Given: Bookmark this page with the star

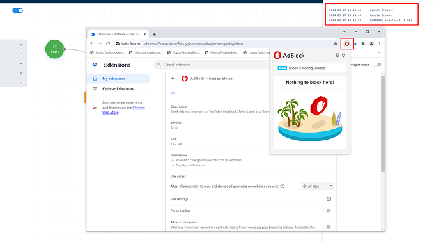Looking at the screenshot, I should coord(336,44).
